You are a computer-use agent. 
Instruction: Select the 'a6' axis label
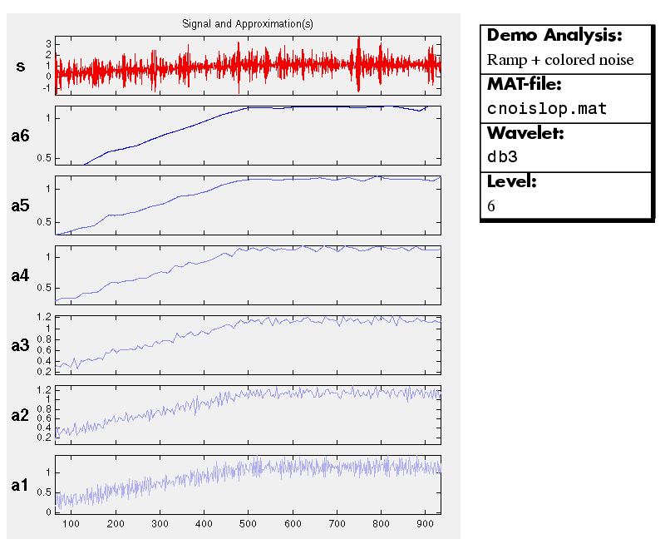(x=21, y=136)
